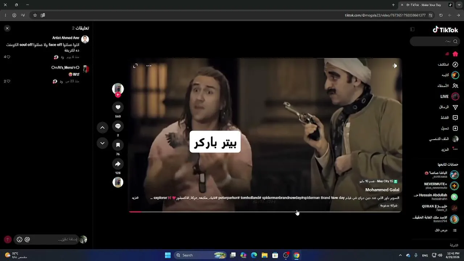The width and height of the screenshot is (464, 261).
Task: Open the Activity inbox icon
Action: point(455,118)
